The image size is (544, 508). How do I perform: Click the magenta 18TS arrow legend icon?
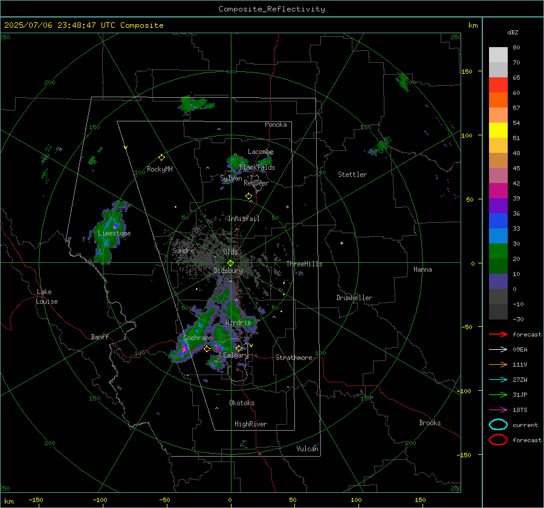pyautogui.click(x=498, y=410)
